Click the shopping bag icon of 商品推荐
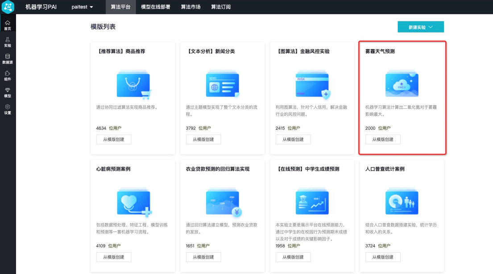The image size is (493, 274). (x=134, y=85)
